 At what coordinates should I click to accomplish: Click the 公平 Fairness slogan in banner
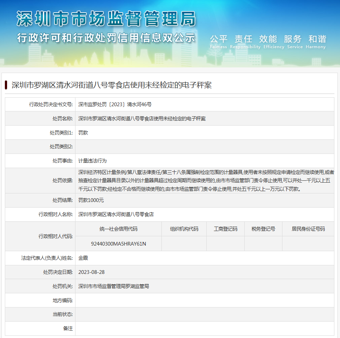click(219, 41)
